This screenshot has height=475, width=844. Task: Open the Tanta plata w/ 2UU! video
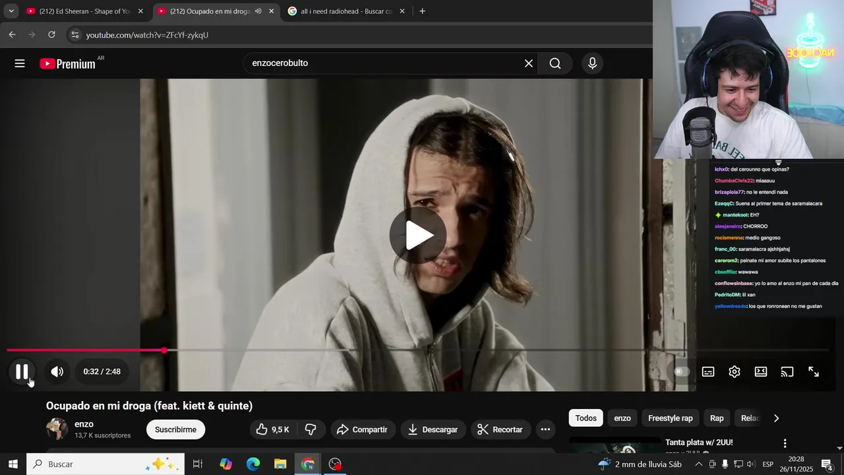(x=699, y=442)
